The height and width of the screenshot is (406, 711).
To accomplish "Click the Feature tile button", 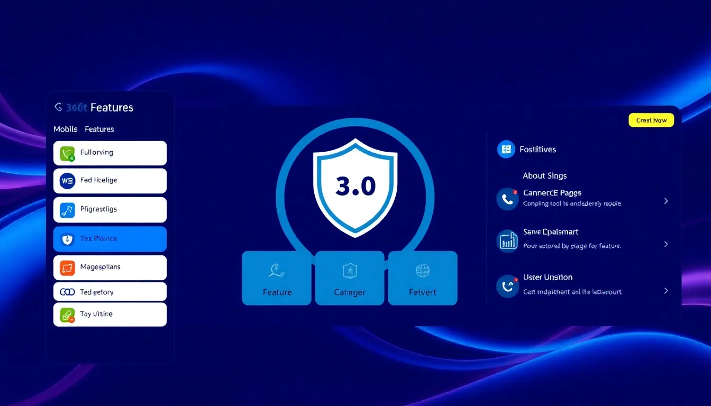I will coord(277,278).
